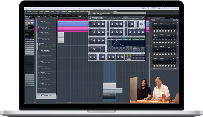Toggle the red record enable button in the Inspector
Viewport: 203px width, 117px height.
(x=26, y=24)
